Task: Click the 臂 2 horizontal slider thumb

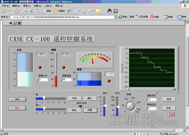Action: click(44, 108)
